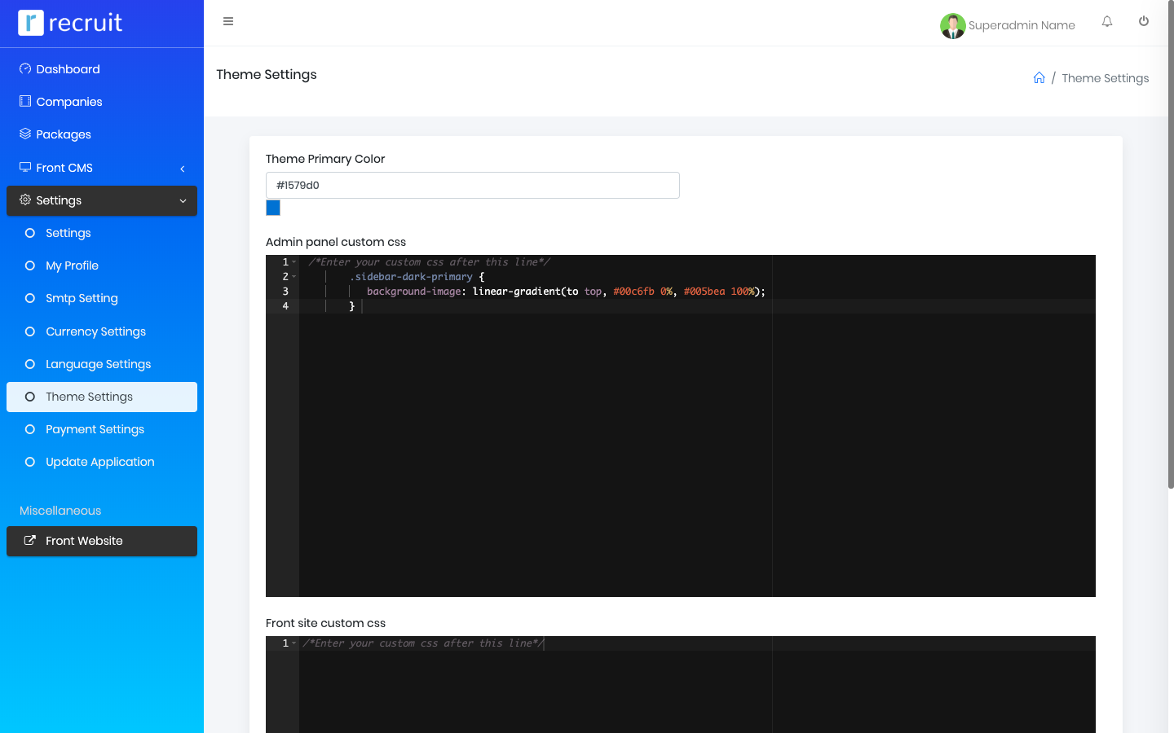Open Update Application page
Image resolution: width=1174 pixels, height=733 pixels.
pos(99,462)
